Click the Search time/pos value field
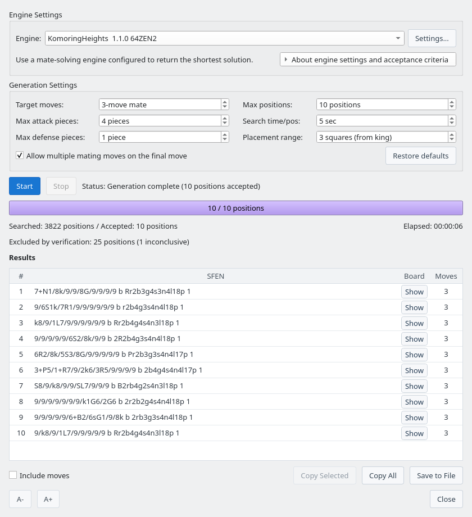The image size is (472, 517). 382,121
